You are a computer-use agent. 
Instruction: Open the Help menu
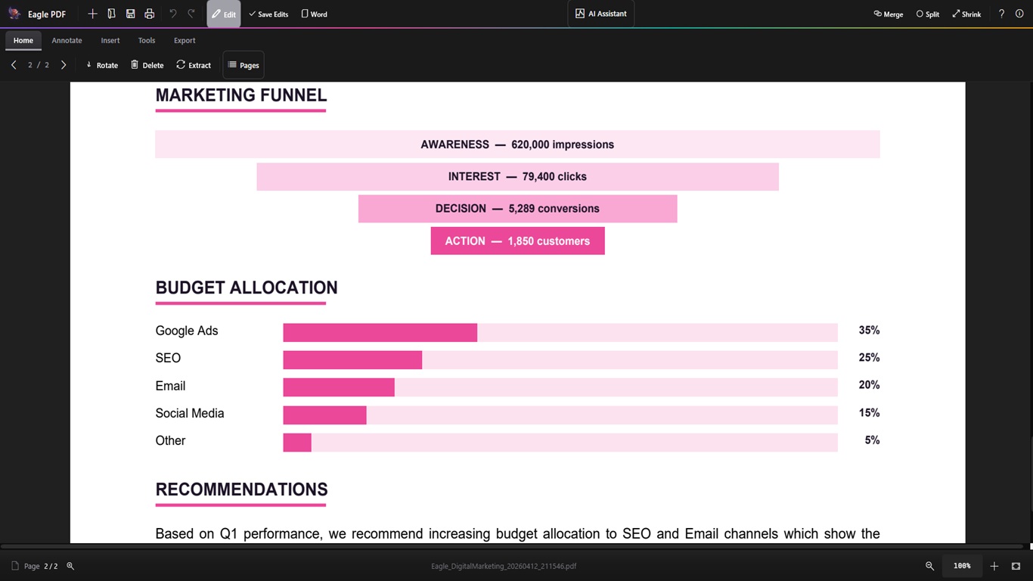tap(1000, 14)
